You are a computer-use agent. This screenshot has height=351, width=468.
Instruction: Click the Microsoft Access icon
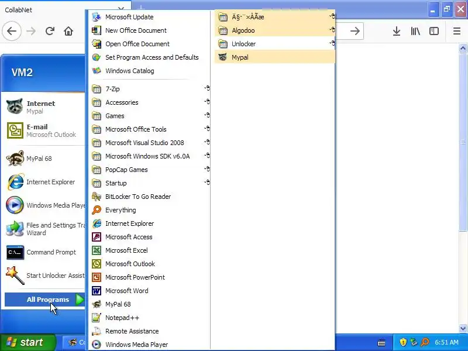pyautogui.click(x=97, y=237)
